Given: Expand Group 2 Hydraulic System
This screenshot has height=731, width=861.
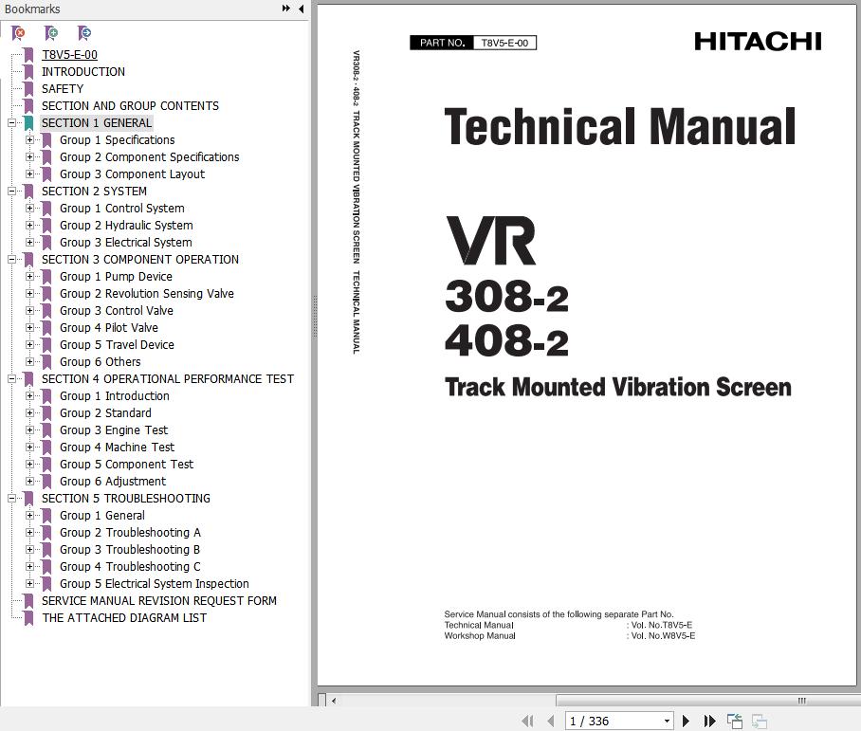Looking at the screenshot, I should pyautogui.click(x=29, y=225).
